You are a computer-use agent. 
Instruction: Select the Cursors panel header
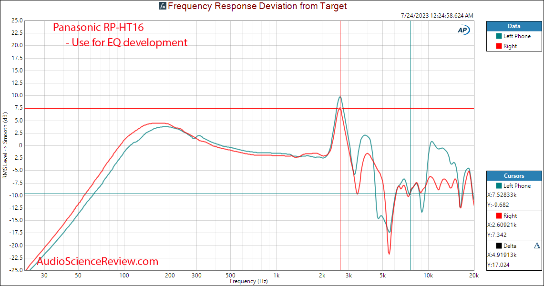(x=514, y=176)
